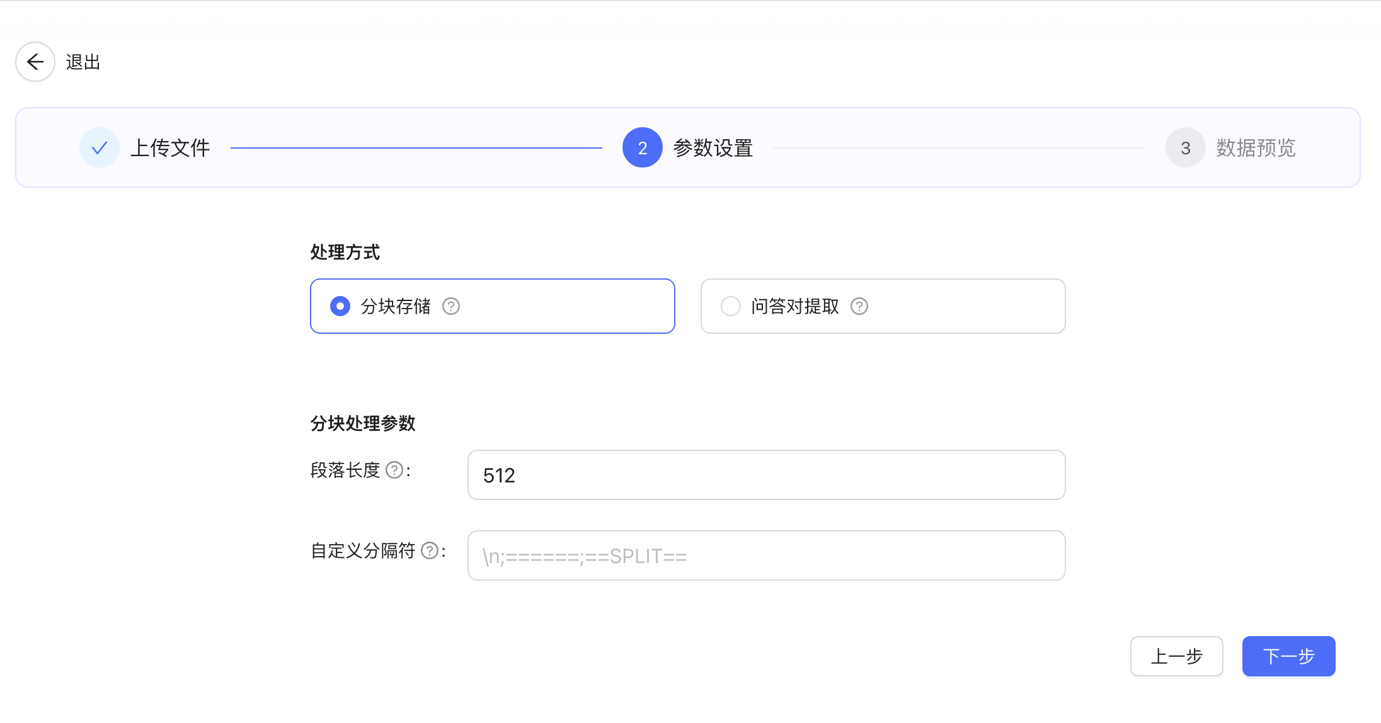Click the checkmark icon for 上传文件 step

(x=100, y=148)
